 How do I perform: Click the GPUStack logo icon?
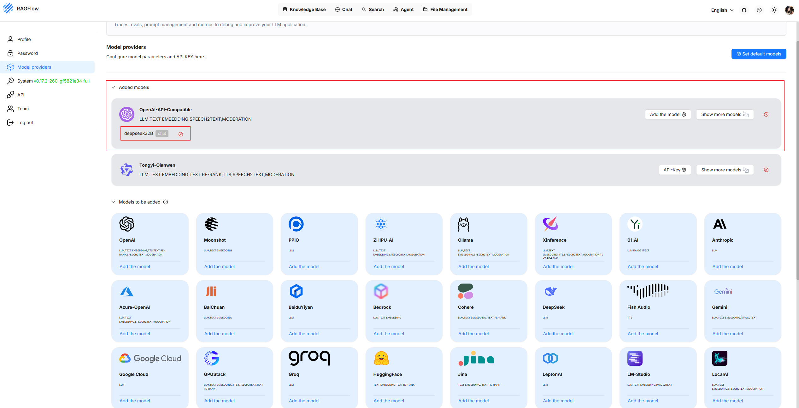click(212, 358)
